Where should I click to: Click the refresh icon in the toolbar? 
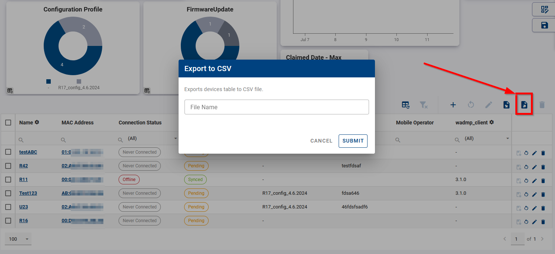point(471,105)
